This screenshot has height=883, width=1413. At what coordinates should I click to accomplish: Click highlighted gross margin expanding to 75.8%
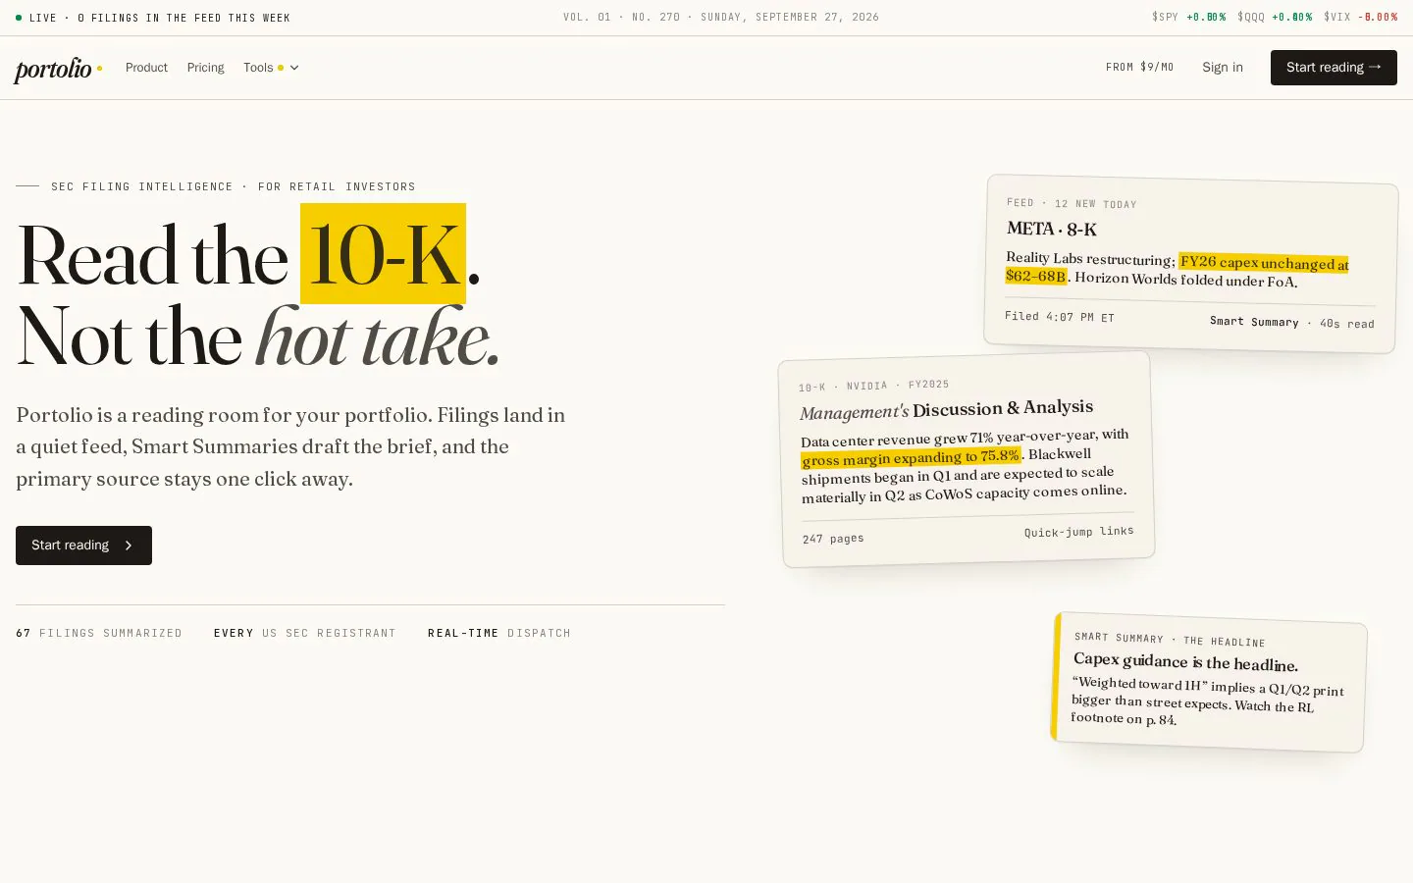pyautogui.click(x=911, y=457)
